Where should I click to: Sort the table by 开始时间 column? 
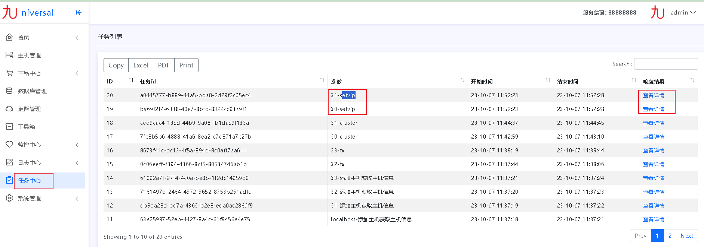[x=548, y=80]
